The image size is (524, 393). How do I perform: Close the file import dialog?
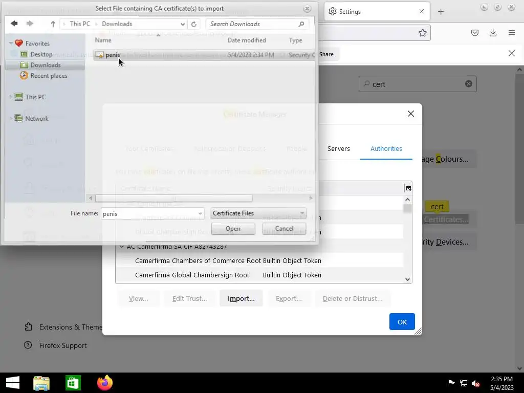[307, 9]
